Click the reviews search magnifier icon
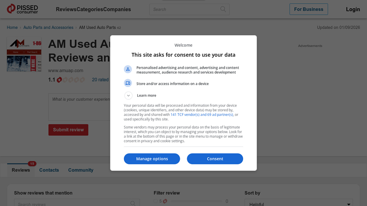Image resolution: width=367 pixels, height=206 pixels. [133, 204]
